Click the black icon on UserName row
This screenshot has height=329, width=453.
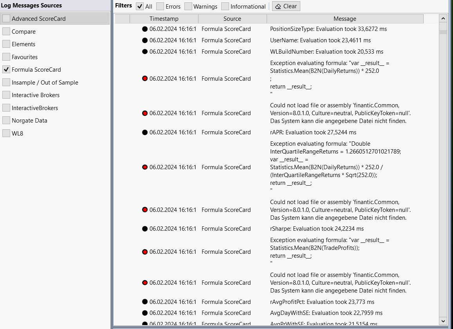145,40
